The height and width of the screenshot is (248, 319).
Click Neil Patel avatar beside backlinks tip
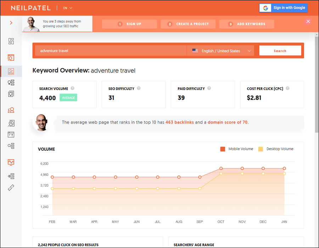click(41, 122)
